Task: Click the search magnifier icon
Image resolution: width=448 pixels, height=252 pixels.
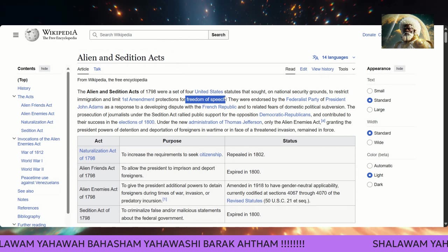Action: [x=95, y=35]
